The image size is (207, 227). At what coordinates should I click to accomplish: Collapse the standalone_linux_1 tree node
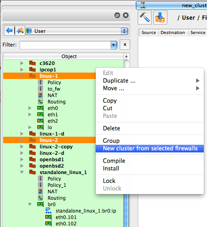[x=22, y=172]
